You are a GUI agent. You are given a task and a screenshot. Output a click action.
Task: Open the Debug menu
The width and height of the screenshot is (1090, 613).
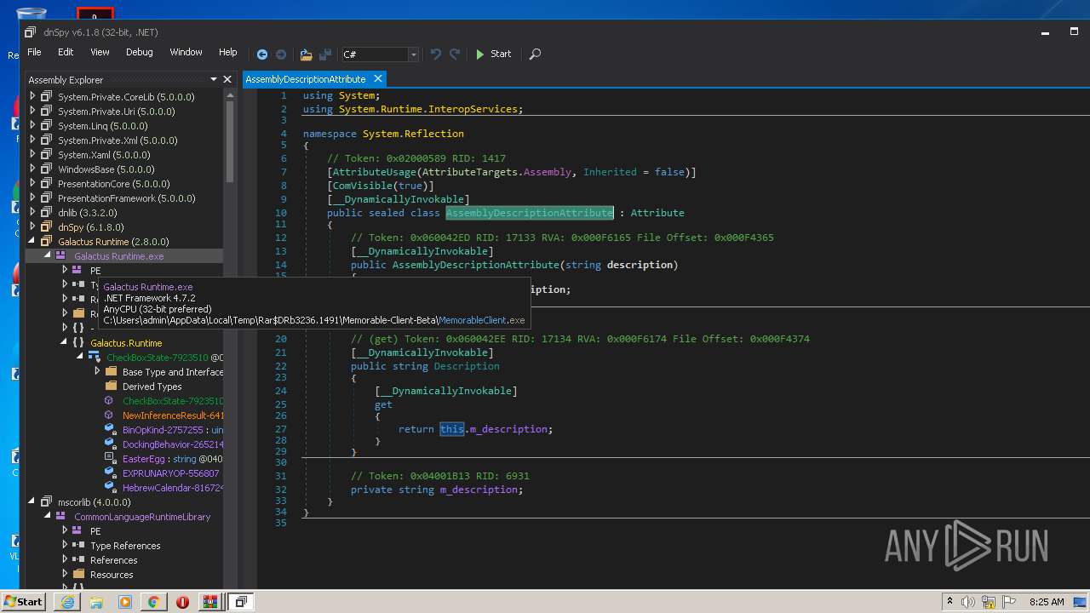click(140, 52)
